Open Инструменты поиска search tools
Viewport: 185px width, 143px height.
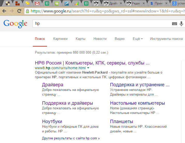tap(166, 39)
